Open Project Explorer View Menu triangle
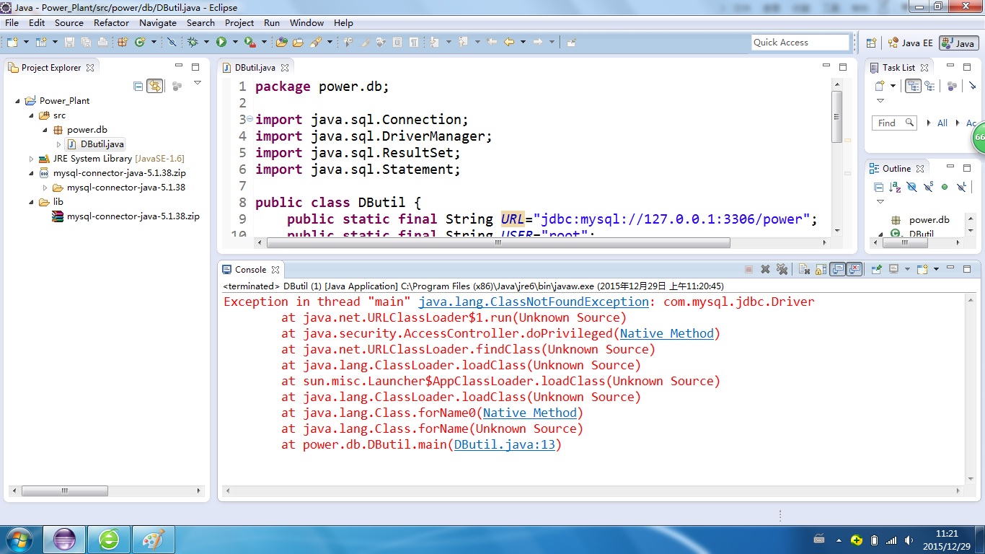The width and height of the screenshot is (985, 554). click(198, 83)
